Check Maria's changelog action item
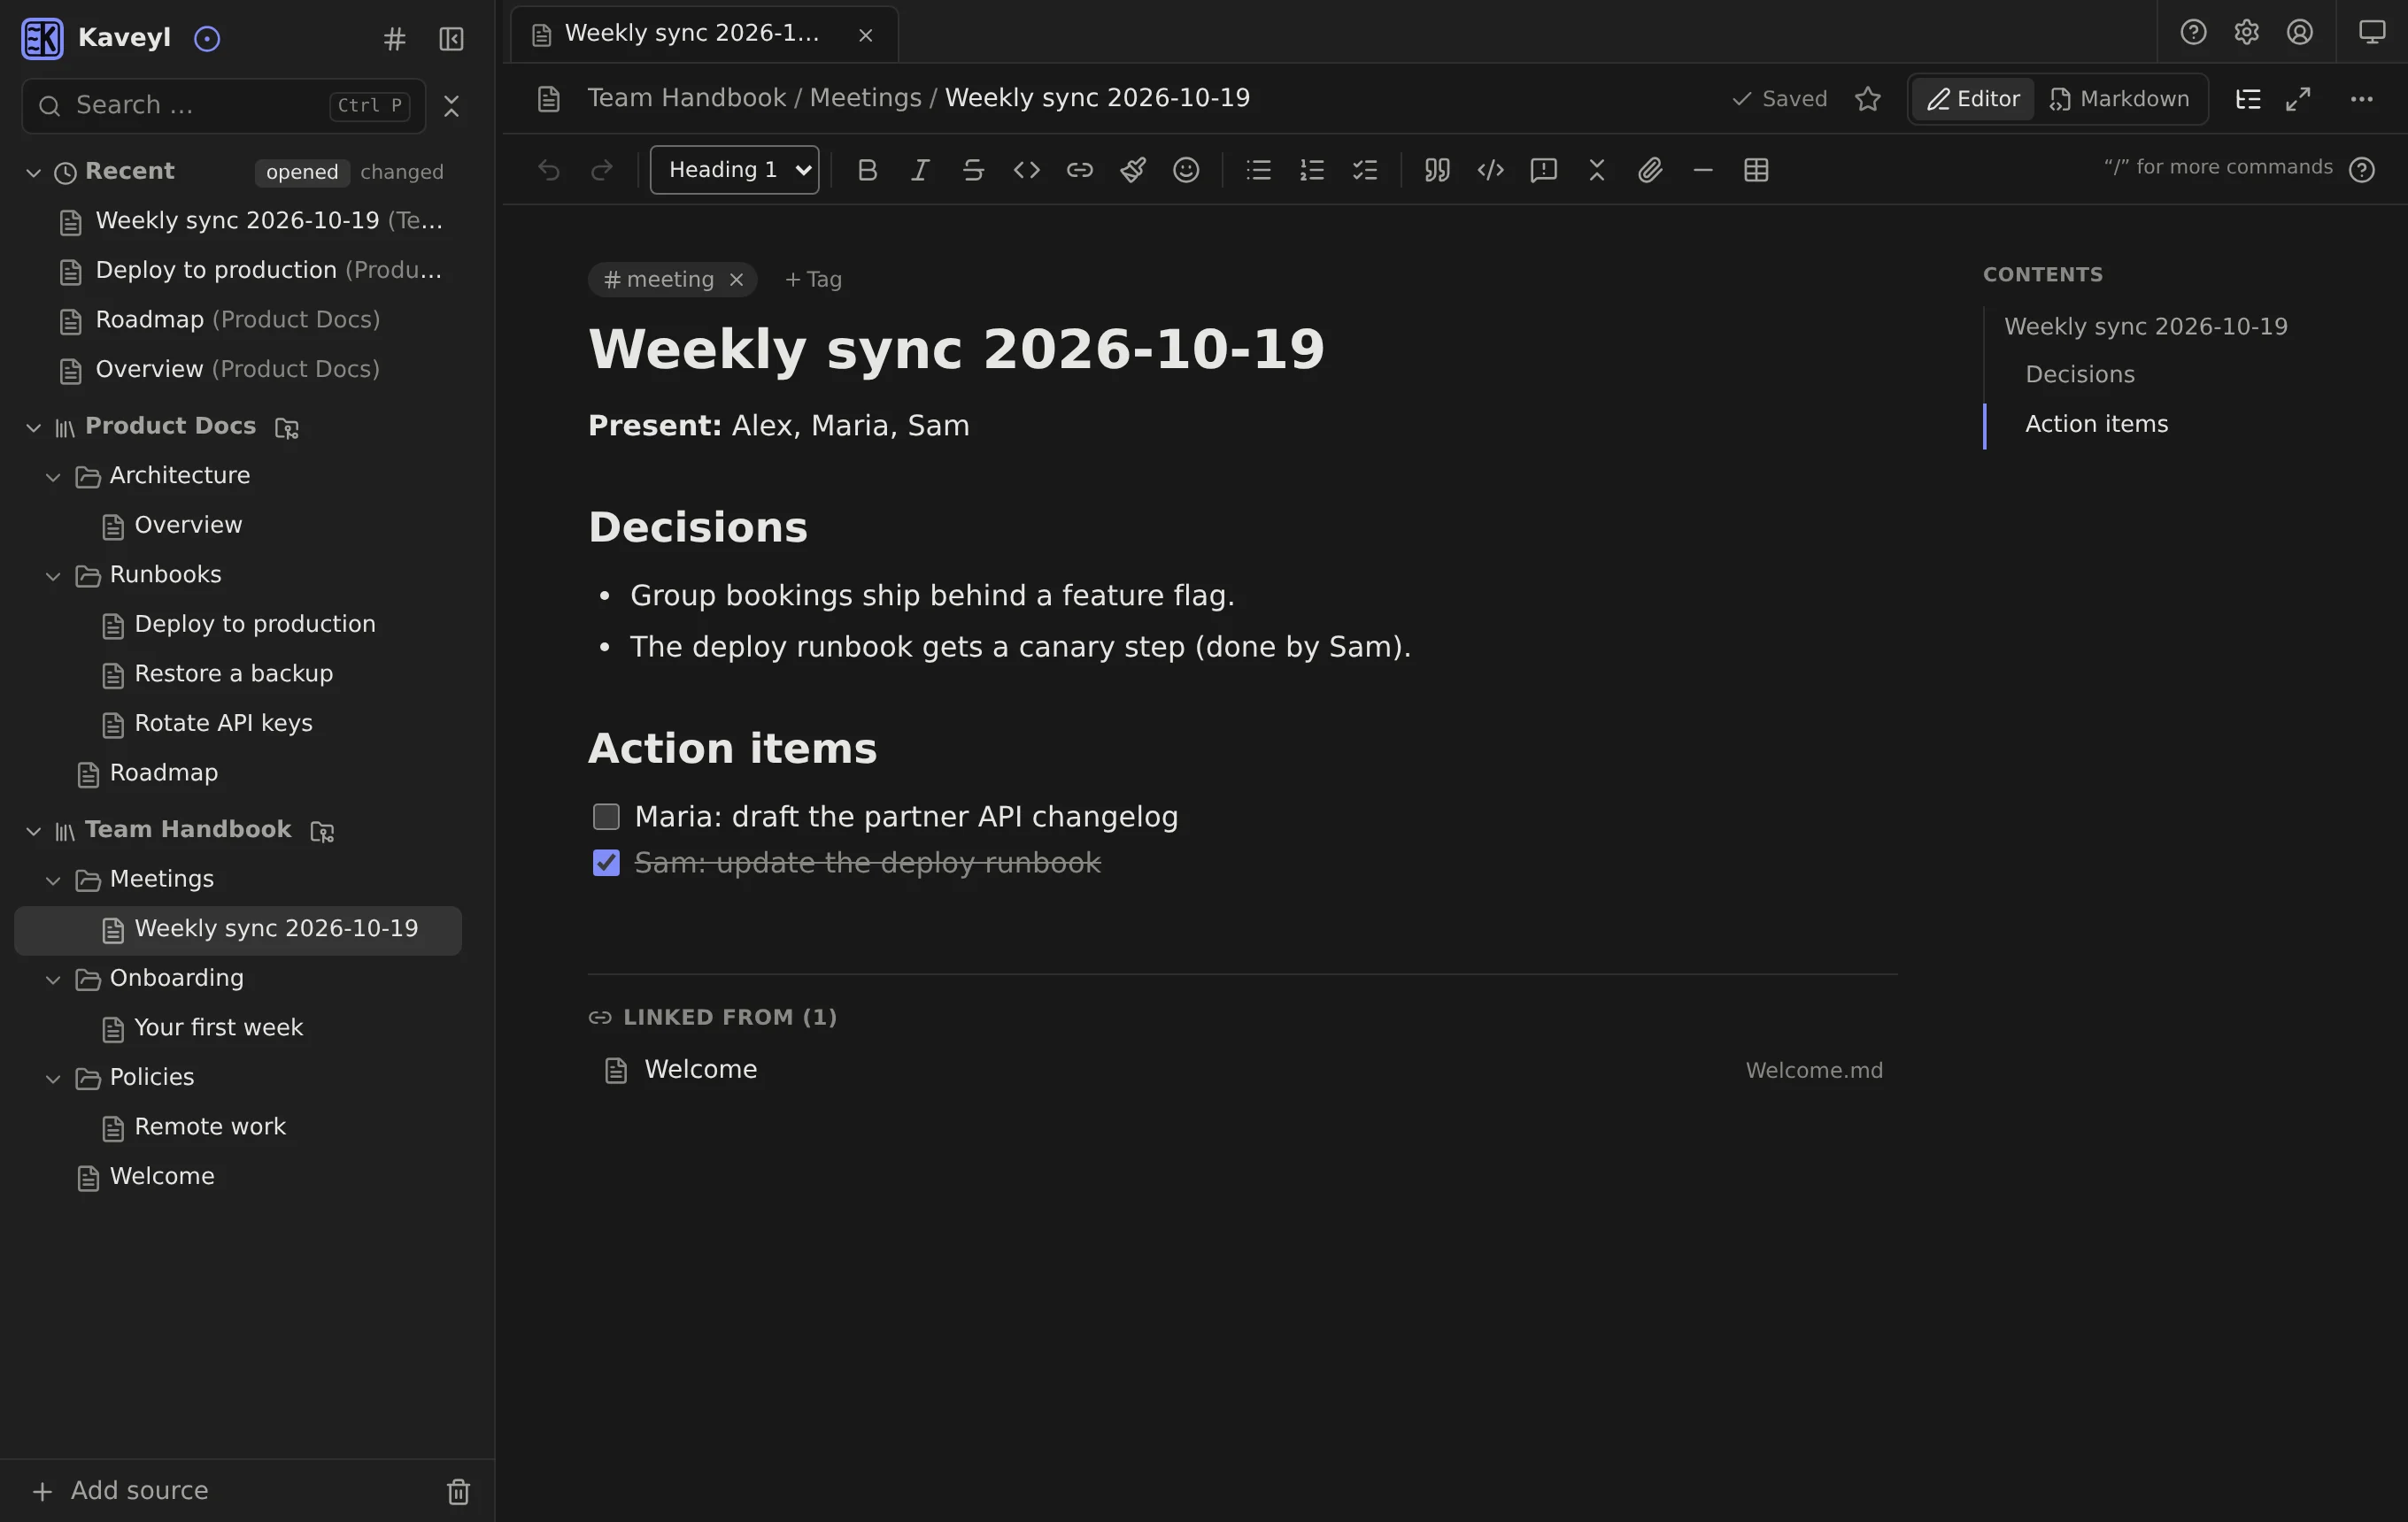Viewport: 2408px width, 1522px height. pyautogui.click(x=606, y=817)
